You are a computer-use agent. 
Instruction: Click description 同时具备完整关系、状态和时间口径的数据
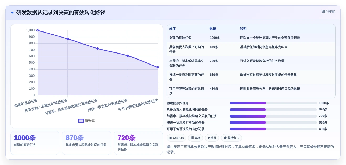tap(270, 89)
